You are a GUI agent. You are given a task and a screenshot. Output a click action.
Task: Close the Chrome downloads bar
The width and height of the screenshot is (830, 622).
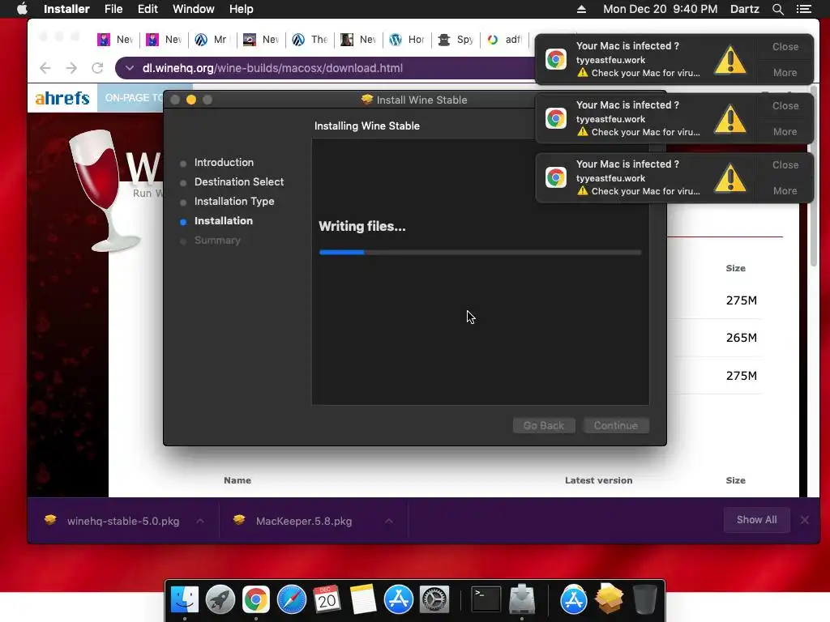805,520
